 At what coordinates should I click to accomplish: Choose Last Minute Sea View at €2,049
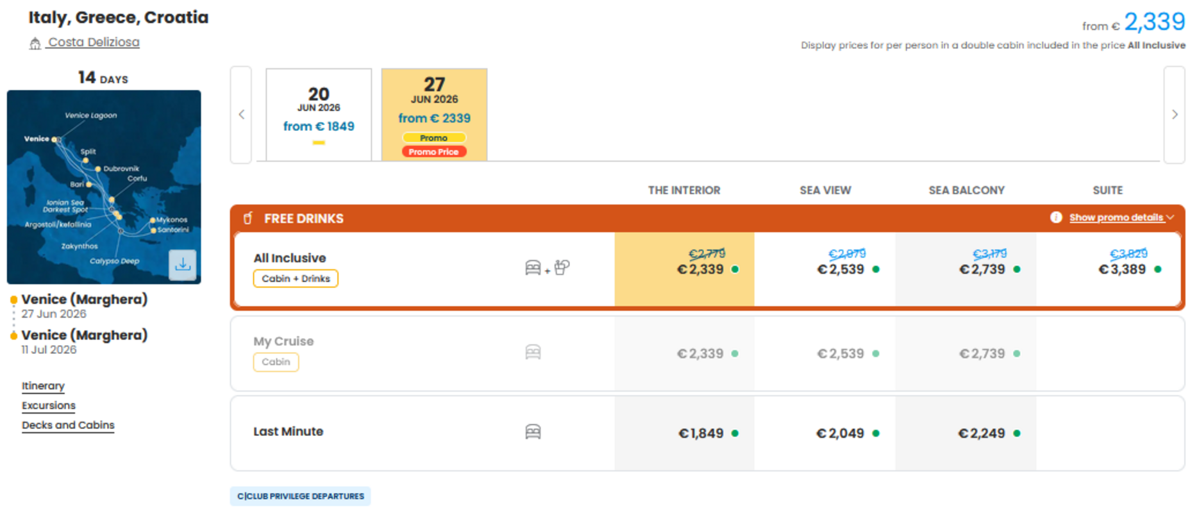tap(825, 433)
